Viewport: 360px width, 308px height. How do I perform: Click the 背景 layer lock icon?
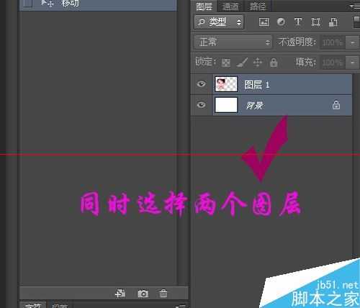pyautogui.click(x=336, y=105)
